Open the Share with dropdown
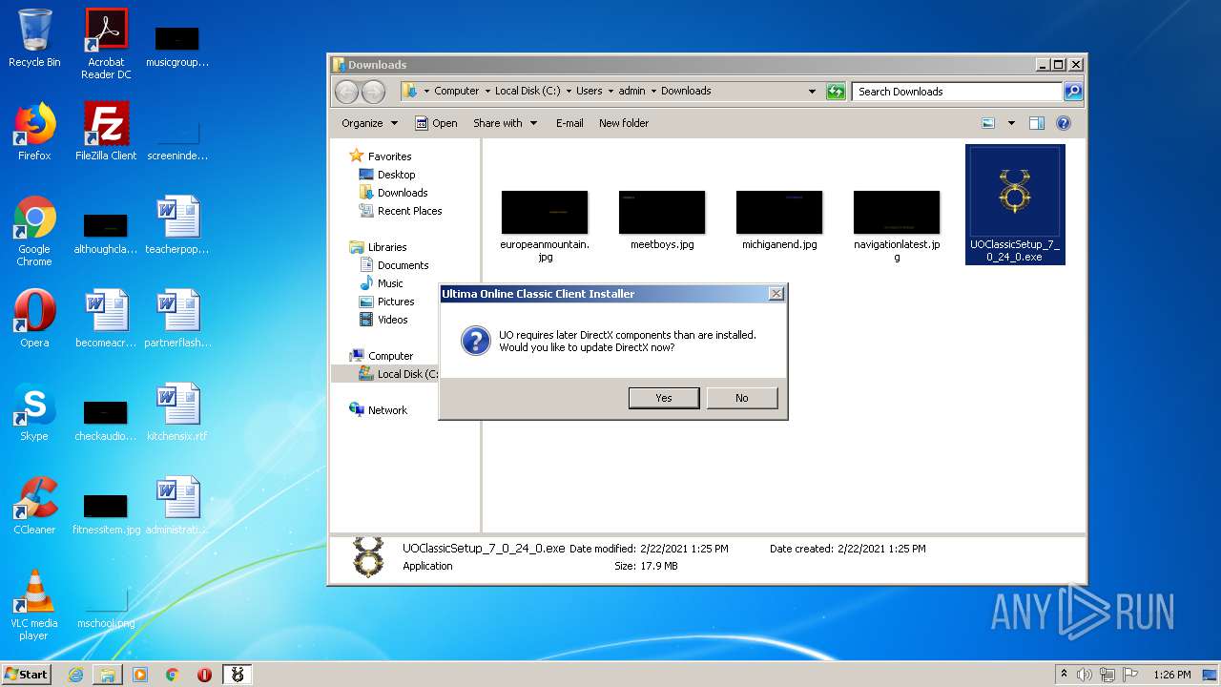Screen dimensions: 1221x687 tap(505, 123)
